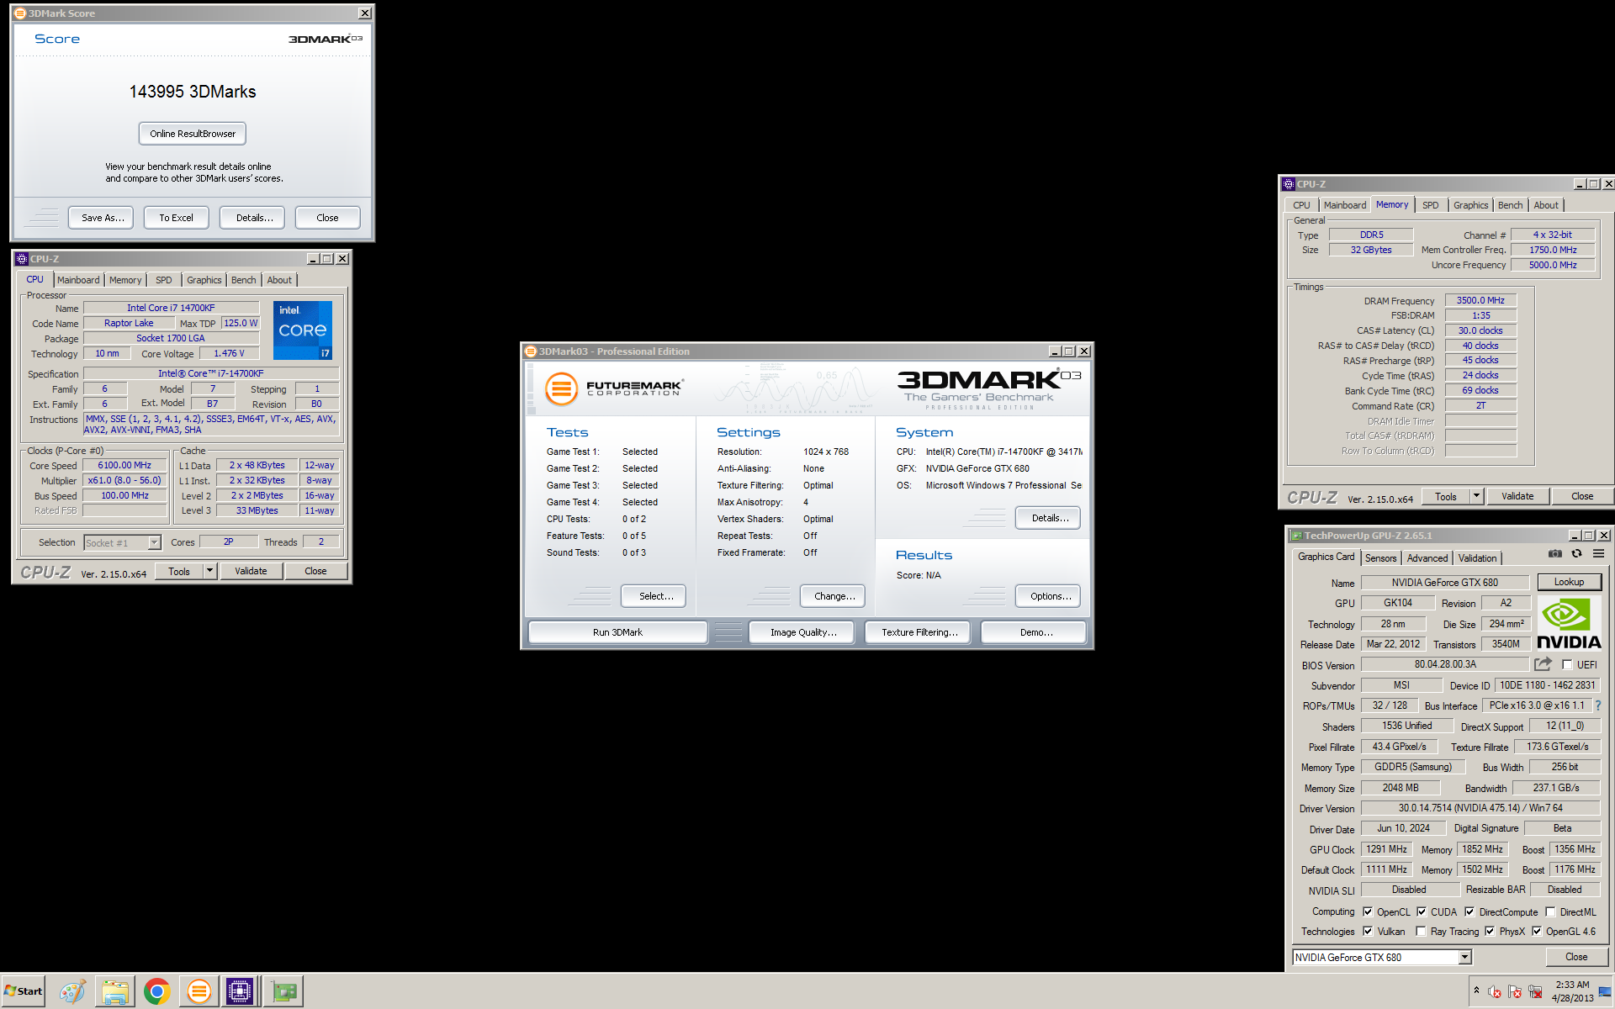Toggle the OpenCL checkbox
The width and height of the screenshot is (1615, 1009).
(x=1368, y=911)
